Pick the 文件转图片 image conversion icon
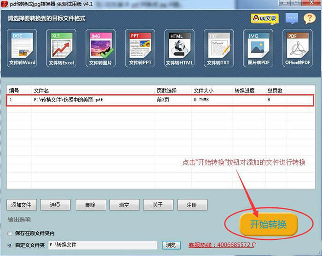 point(100,48)
